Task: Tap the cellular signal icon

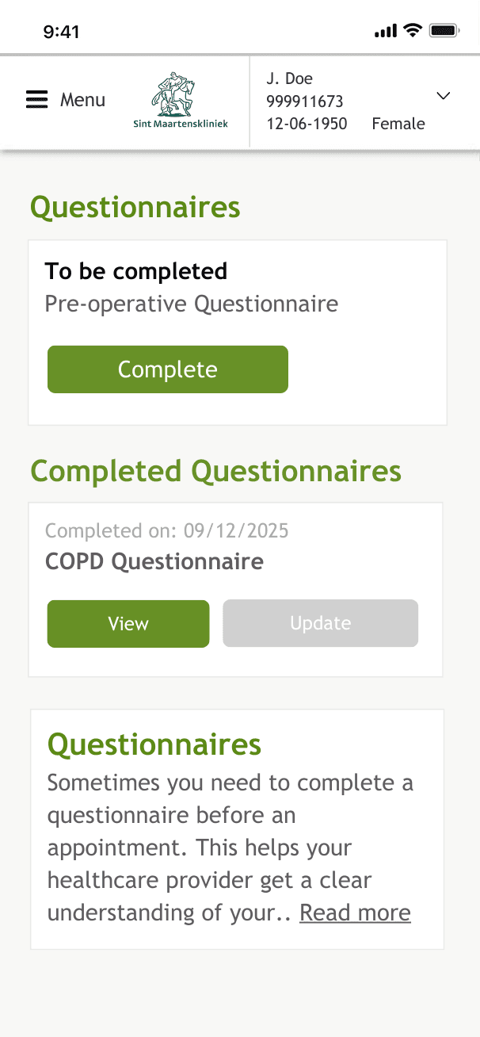Action: pos(386,29)
